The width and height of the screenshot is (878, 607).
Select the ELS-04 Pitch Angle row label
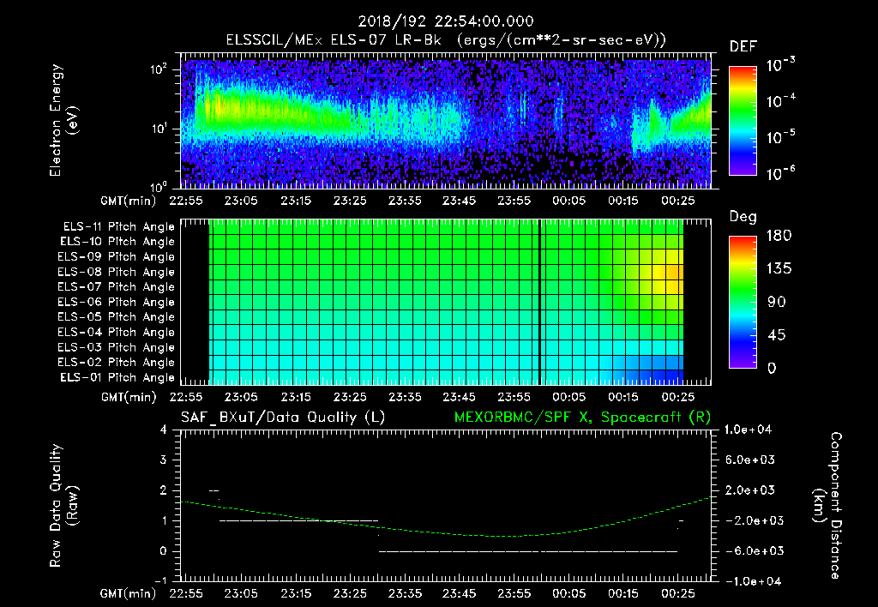coord(117,332)
